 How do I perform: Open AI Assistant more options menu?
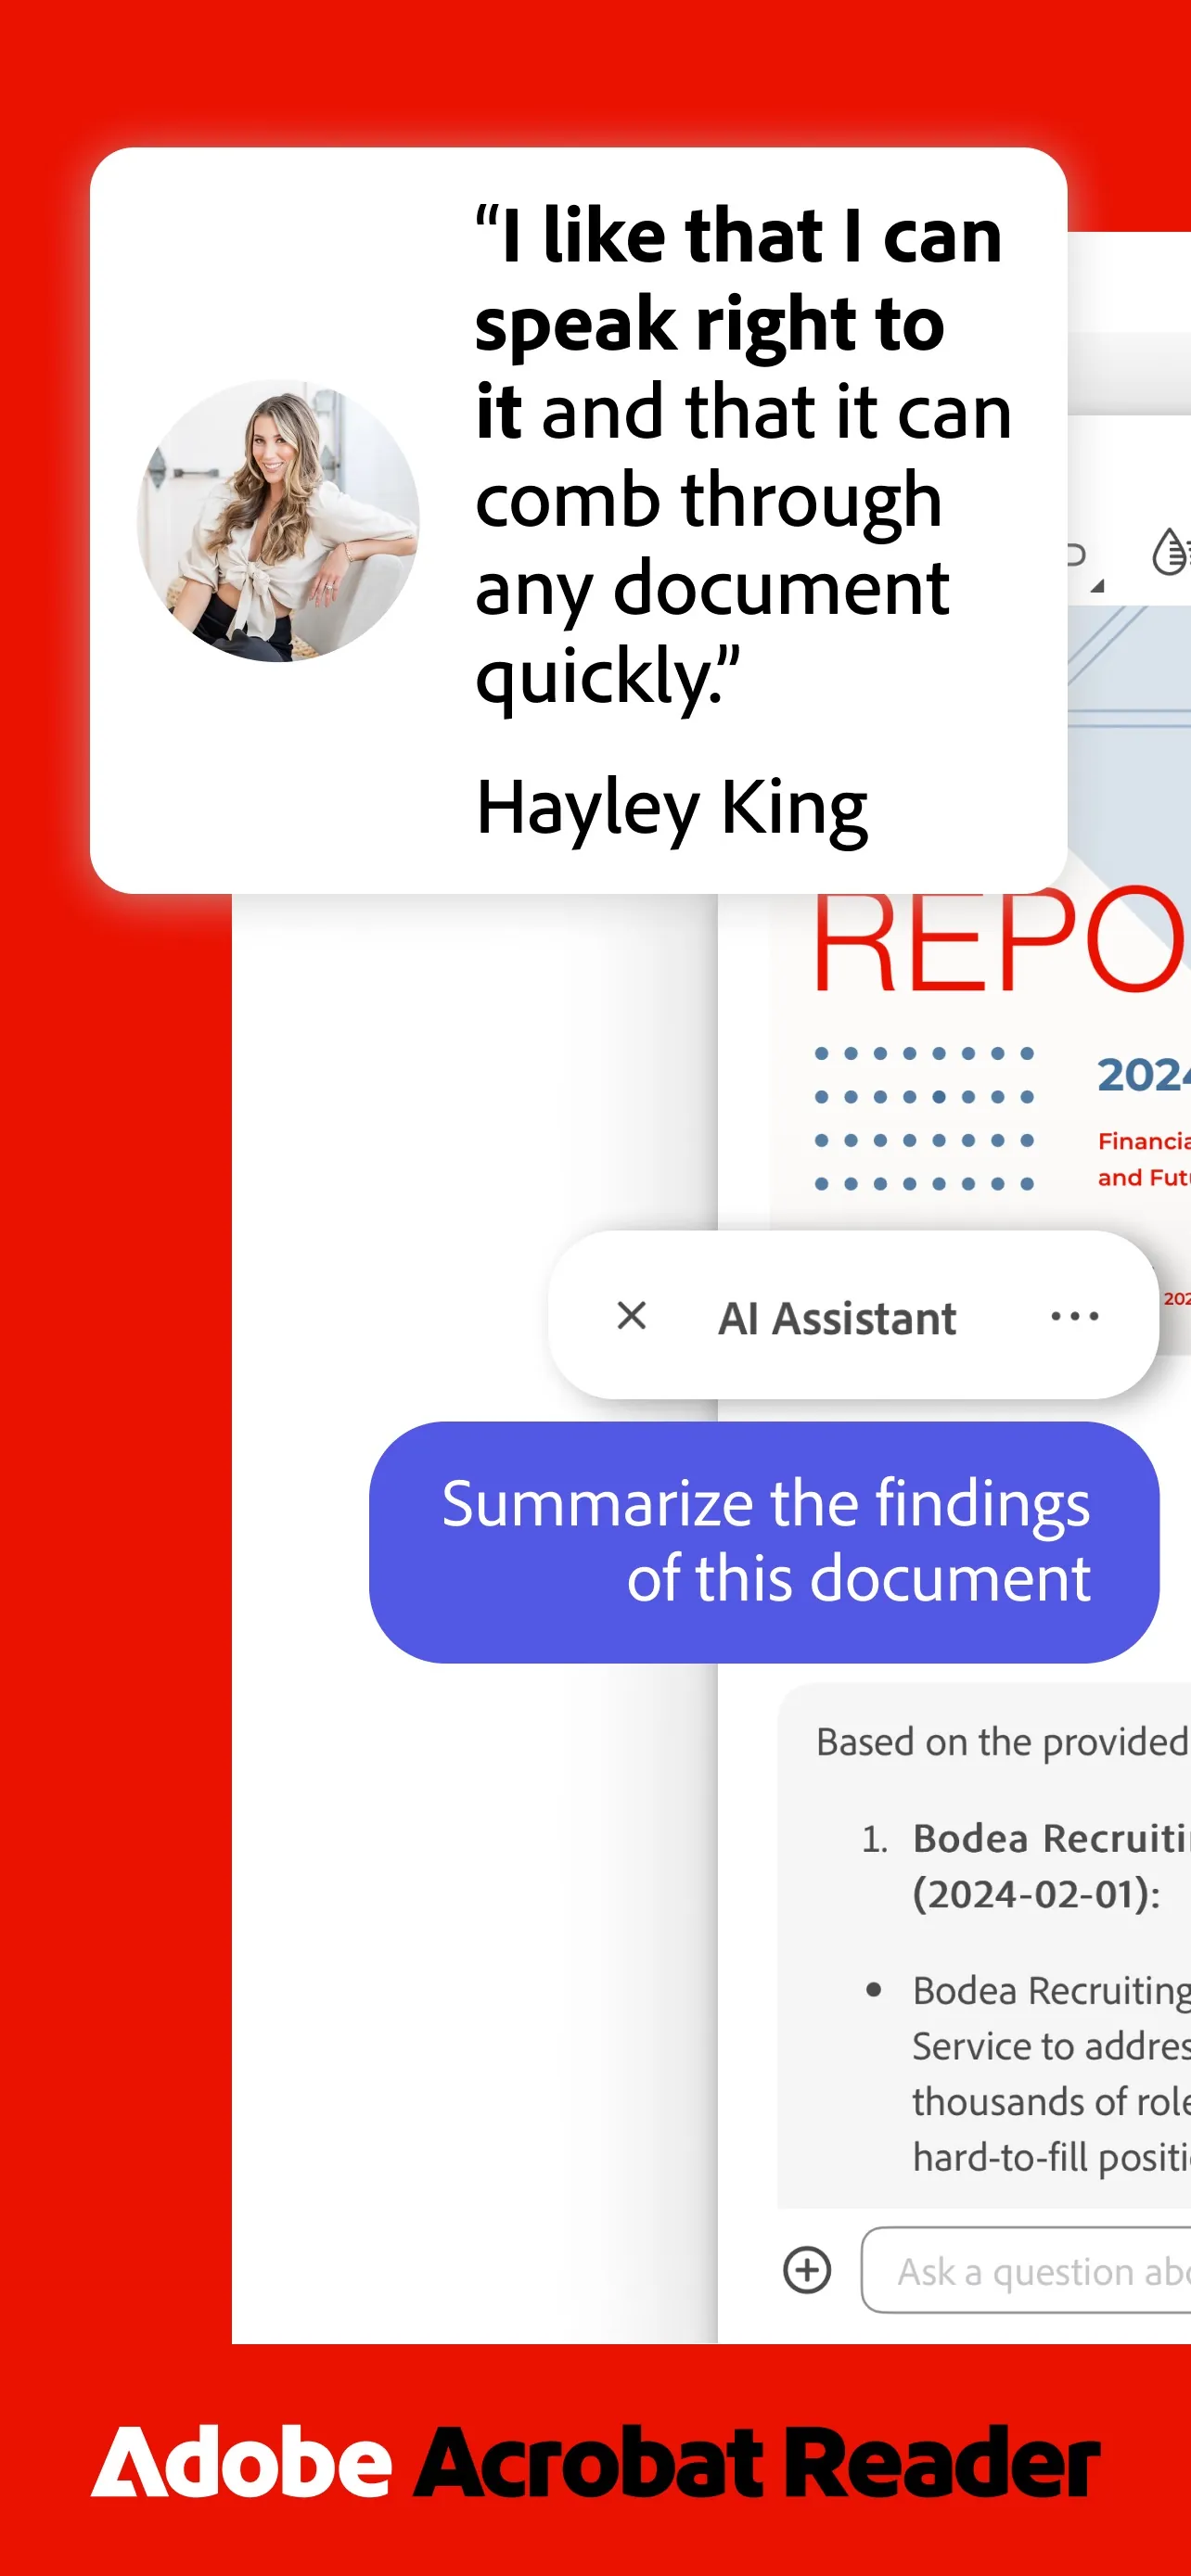(x=1074, y=1316)
